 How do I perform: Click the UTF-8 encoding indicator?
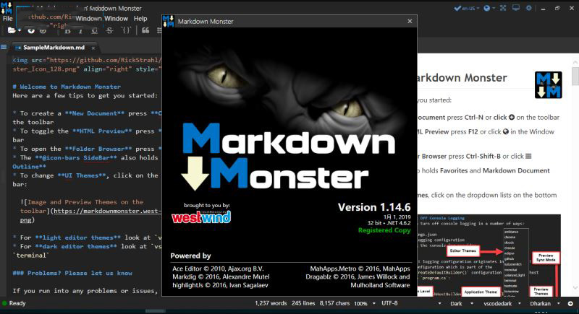[x=393, y=304]
